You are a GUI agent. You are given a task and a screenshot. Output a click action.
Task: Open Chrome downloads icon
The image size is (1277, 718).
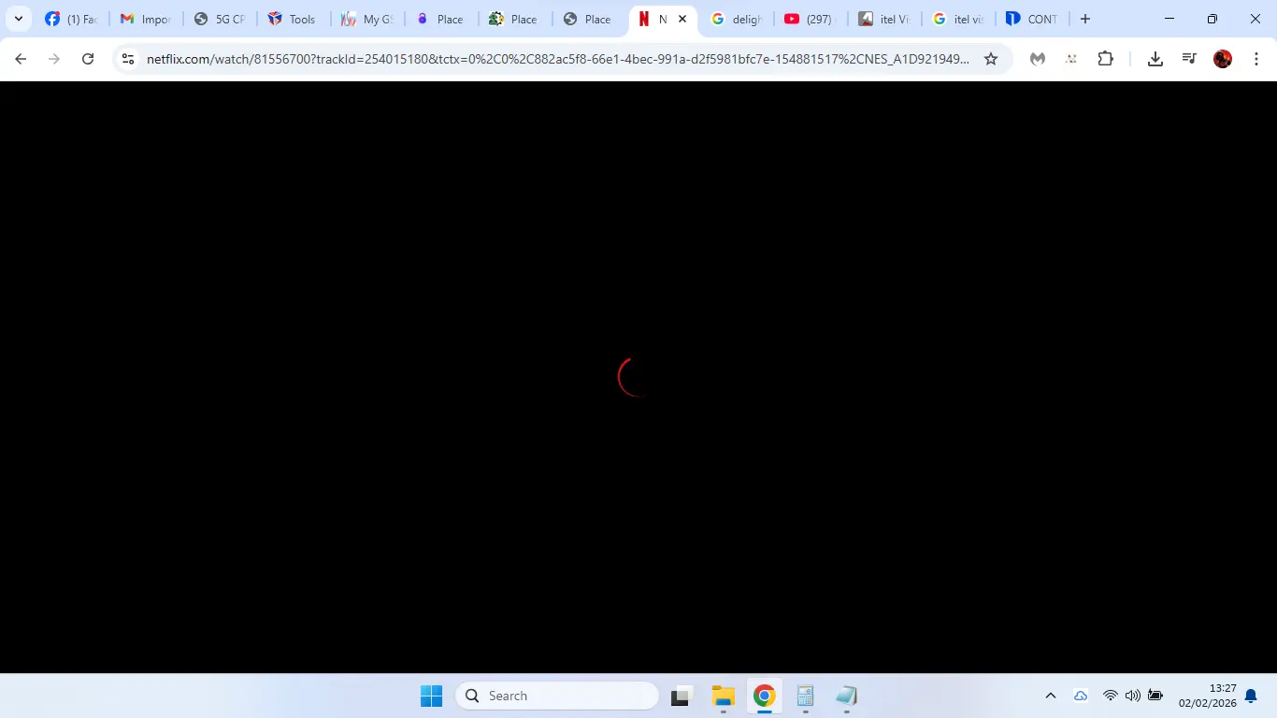point(1155,59)
